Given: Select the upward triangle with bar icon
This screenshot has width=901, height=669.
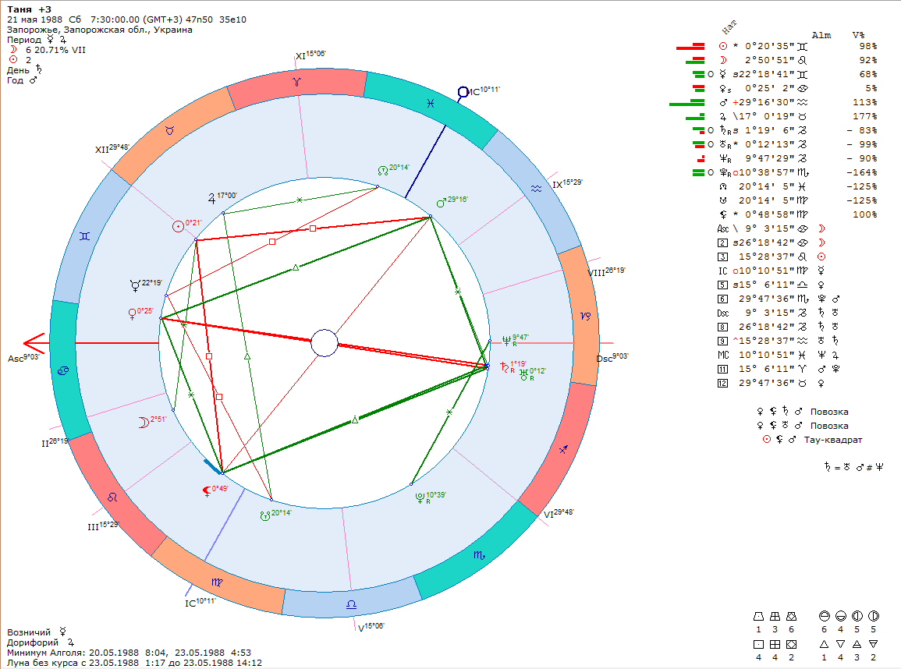Looking at the screenshot, I should coord(857,644).
